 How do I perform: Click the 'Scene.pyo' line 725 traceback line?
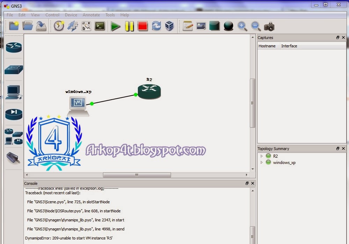tap(68, 202)
